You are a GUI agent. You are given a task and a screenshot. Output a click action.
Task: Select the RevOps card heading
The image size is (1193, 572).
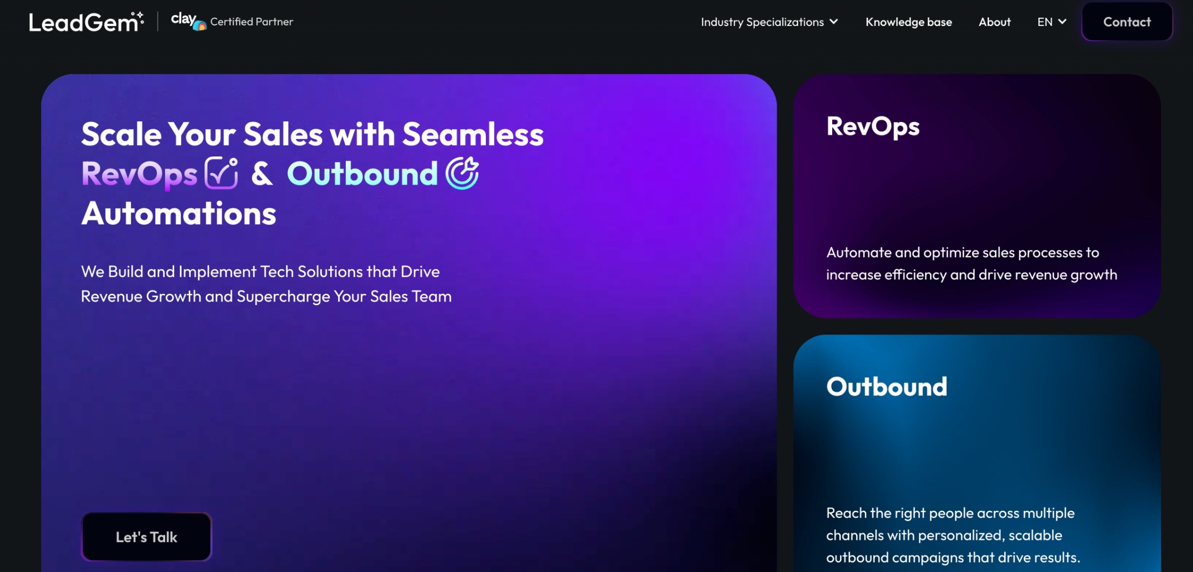[x=873, y=127]
